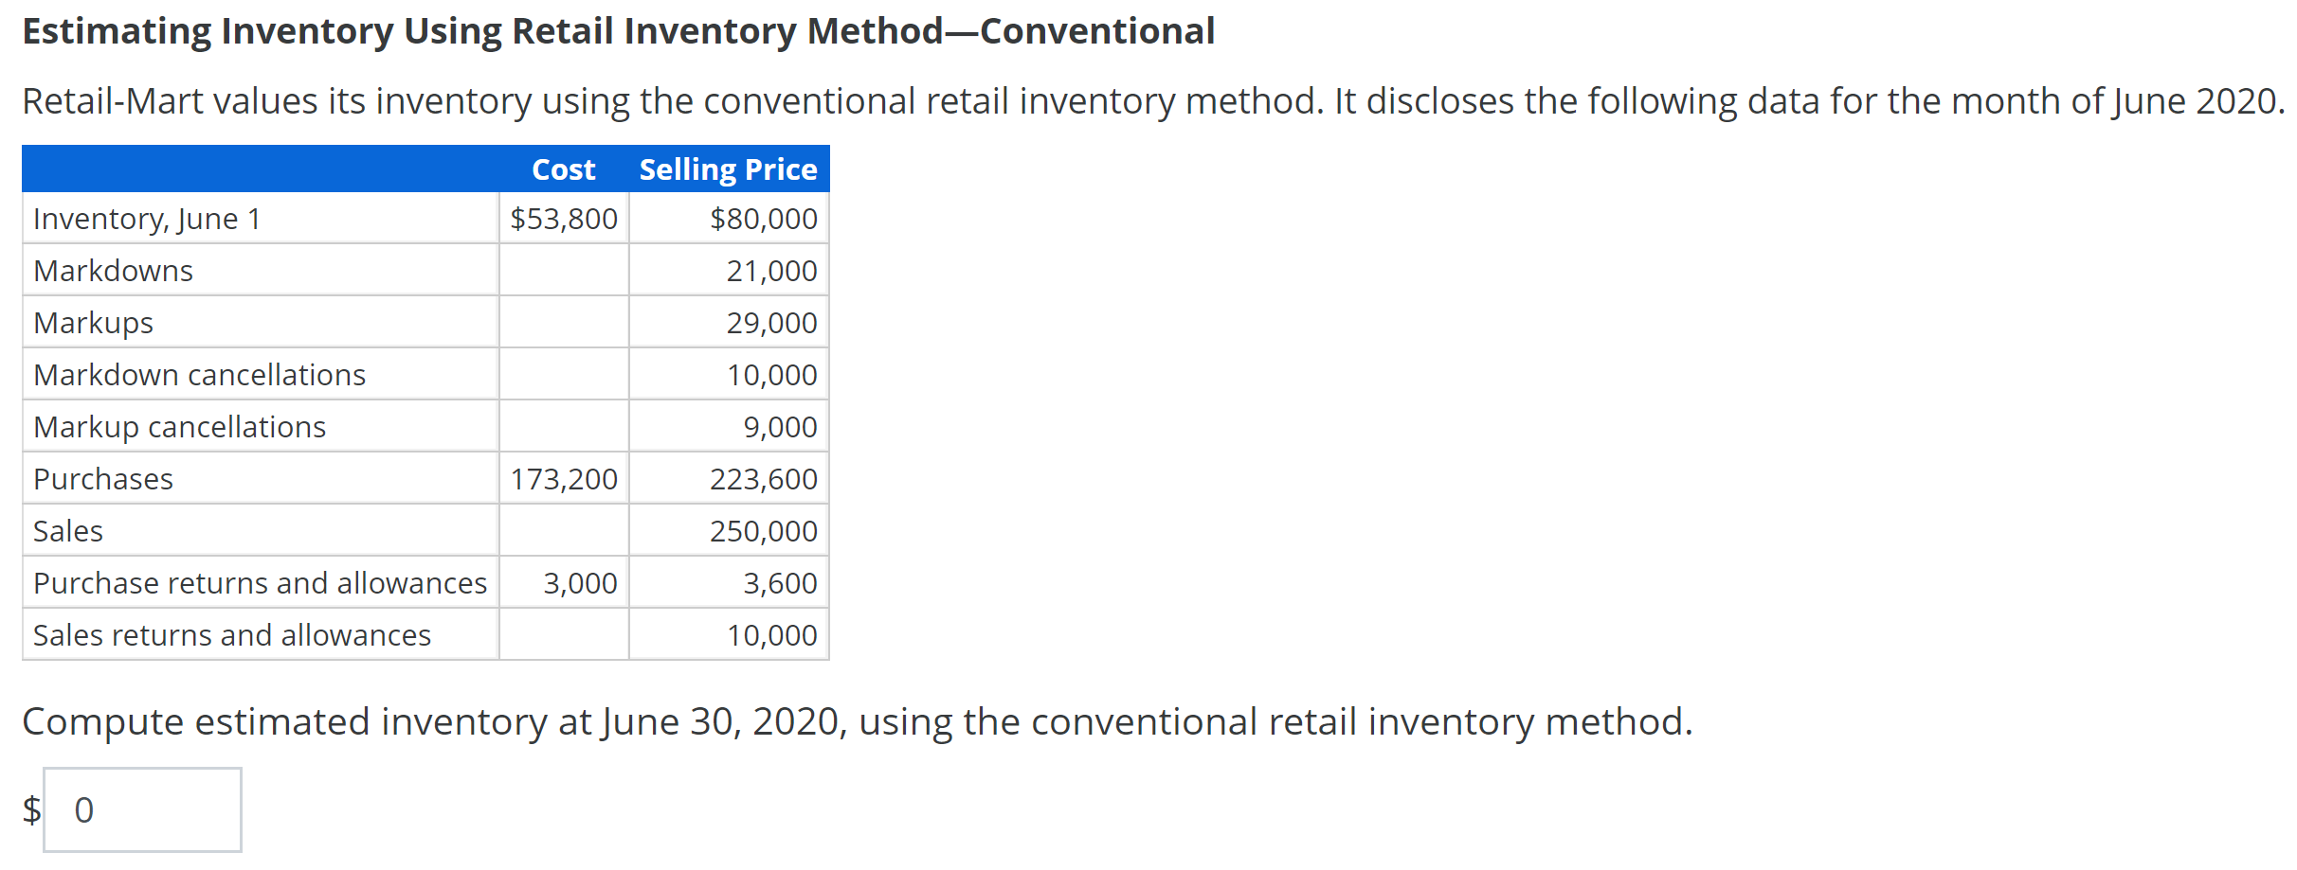
Task: Select the Markup cancellations row
Action: coord(178,426)
